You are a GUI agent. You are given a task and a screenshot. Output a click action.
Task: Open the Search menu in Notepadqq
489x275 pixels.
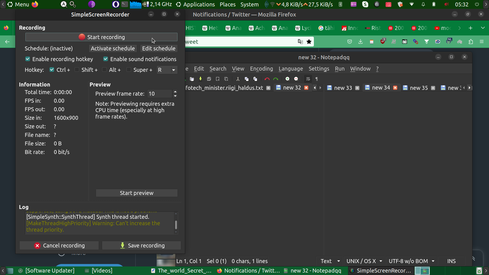[x=218, y=69]
